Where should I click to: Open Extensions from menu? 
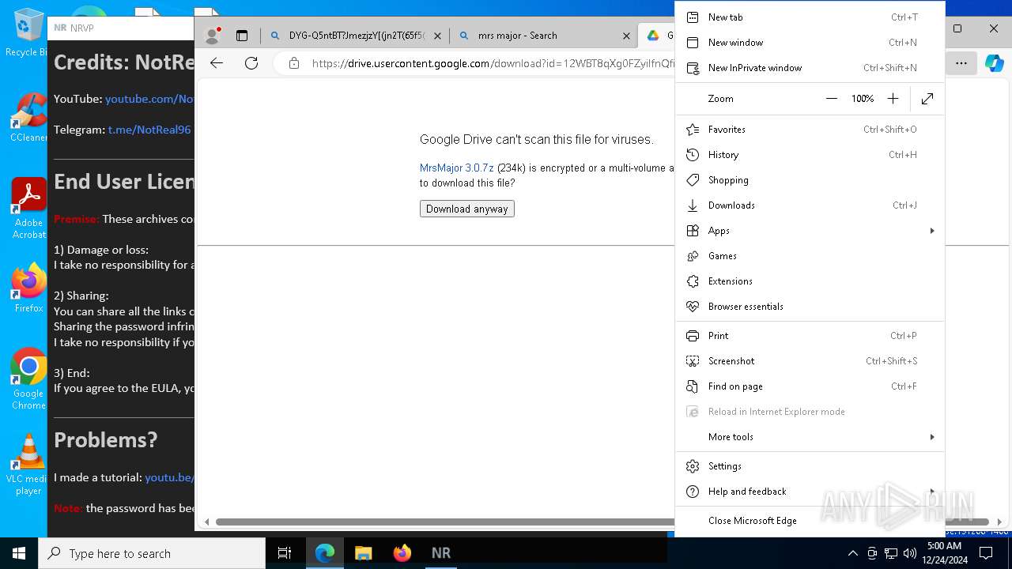(810, 281)
